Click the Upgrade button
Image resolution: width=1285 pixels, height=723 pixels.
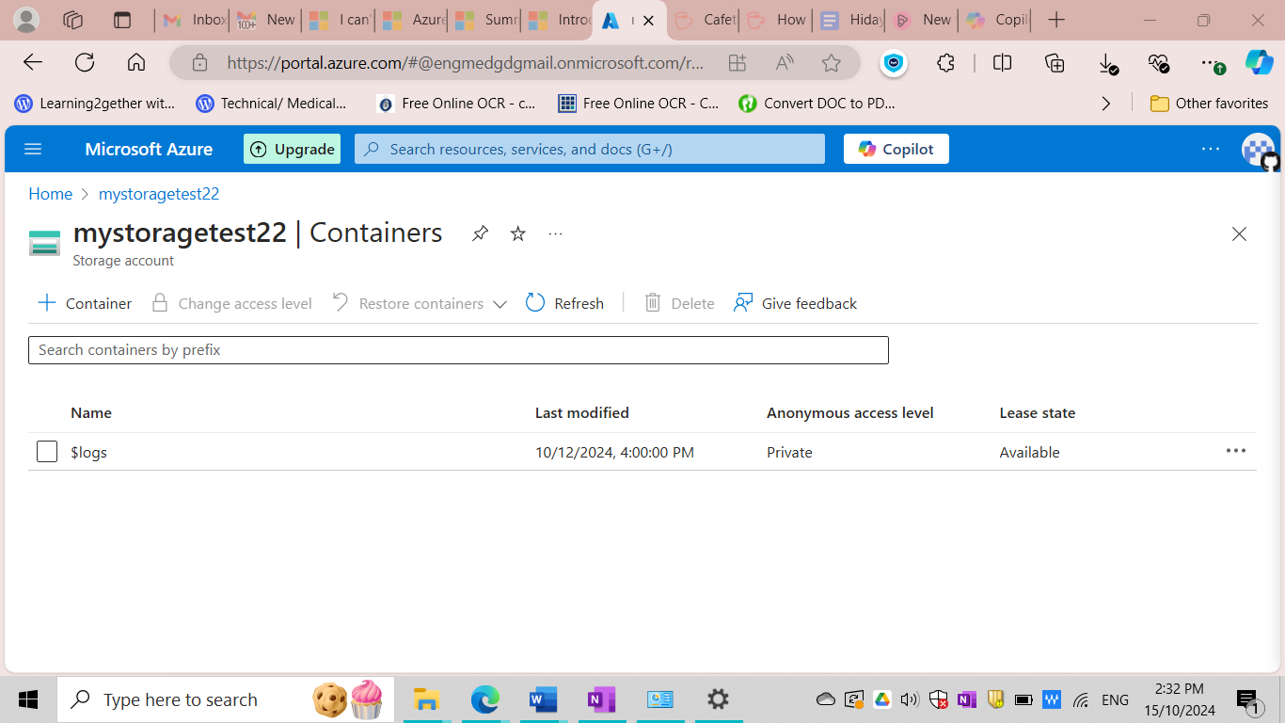(292, 149)
